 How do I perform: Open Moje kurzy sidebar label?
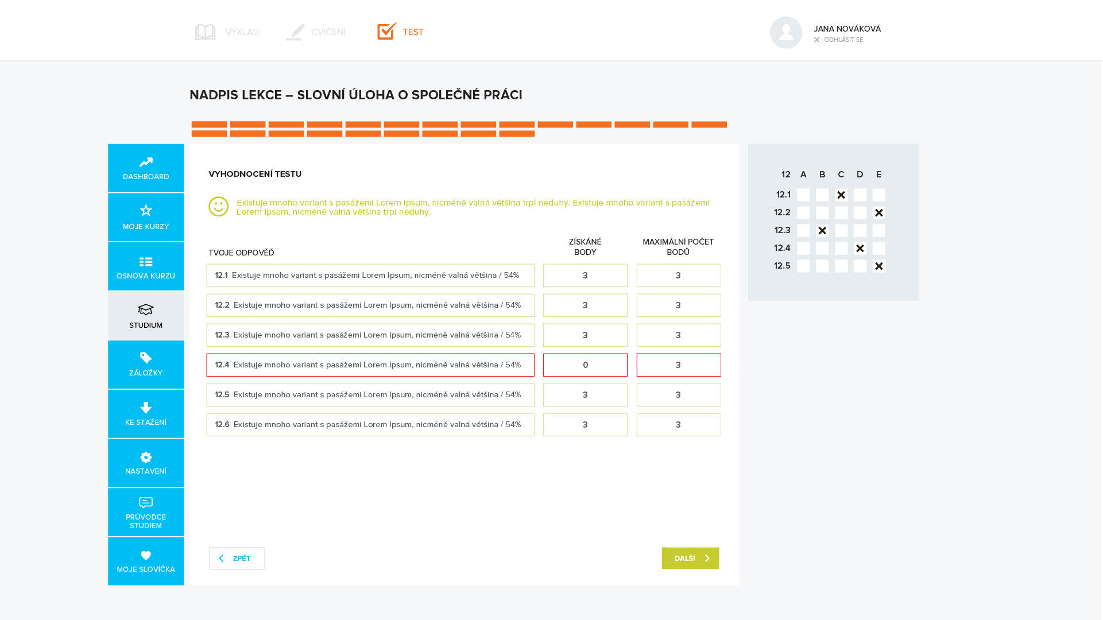[x=146, y=227]
